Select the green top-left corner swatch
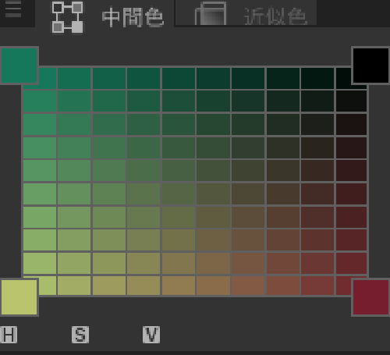The image size is (390, 355). point(19,66)
